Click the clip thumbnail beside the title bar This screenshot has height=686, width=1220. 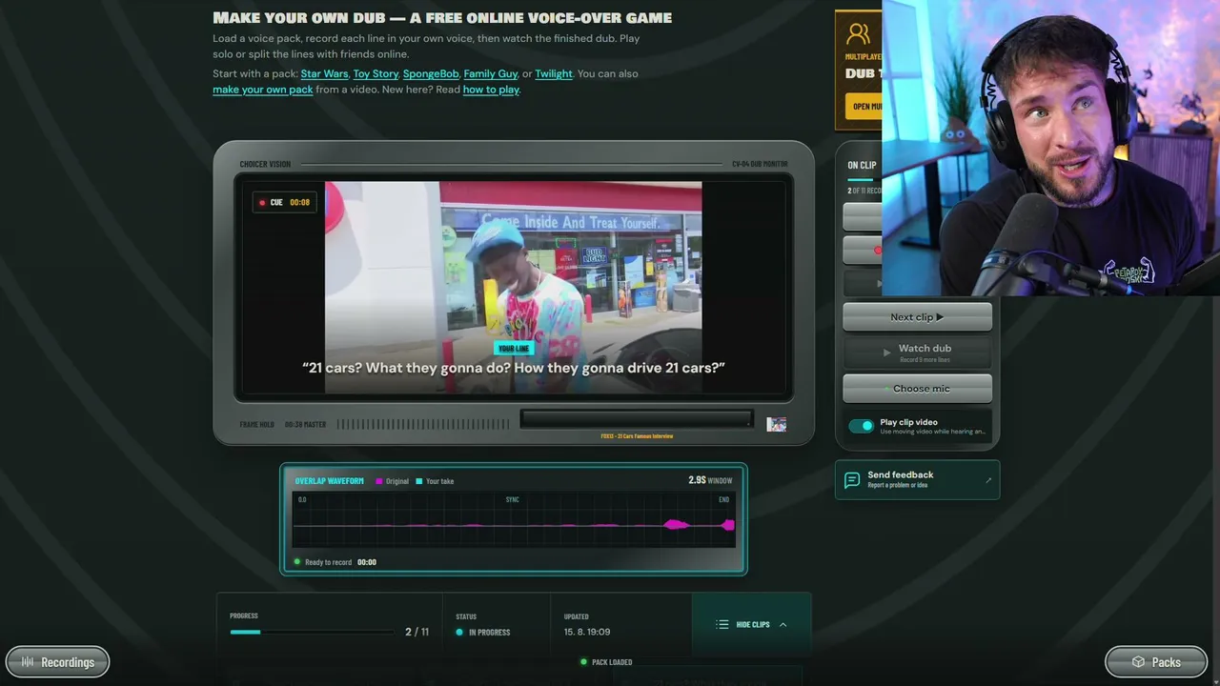(777, 424)
